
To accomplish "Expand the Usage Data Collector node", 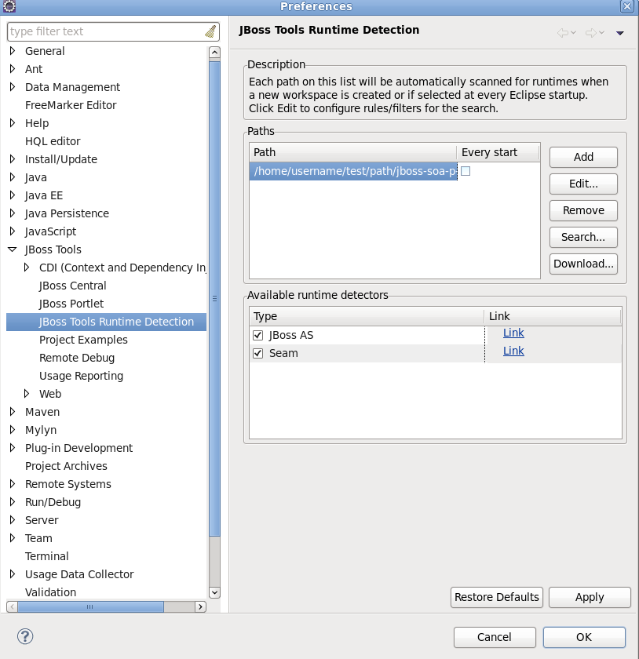I will (x=13, y=574).
